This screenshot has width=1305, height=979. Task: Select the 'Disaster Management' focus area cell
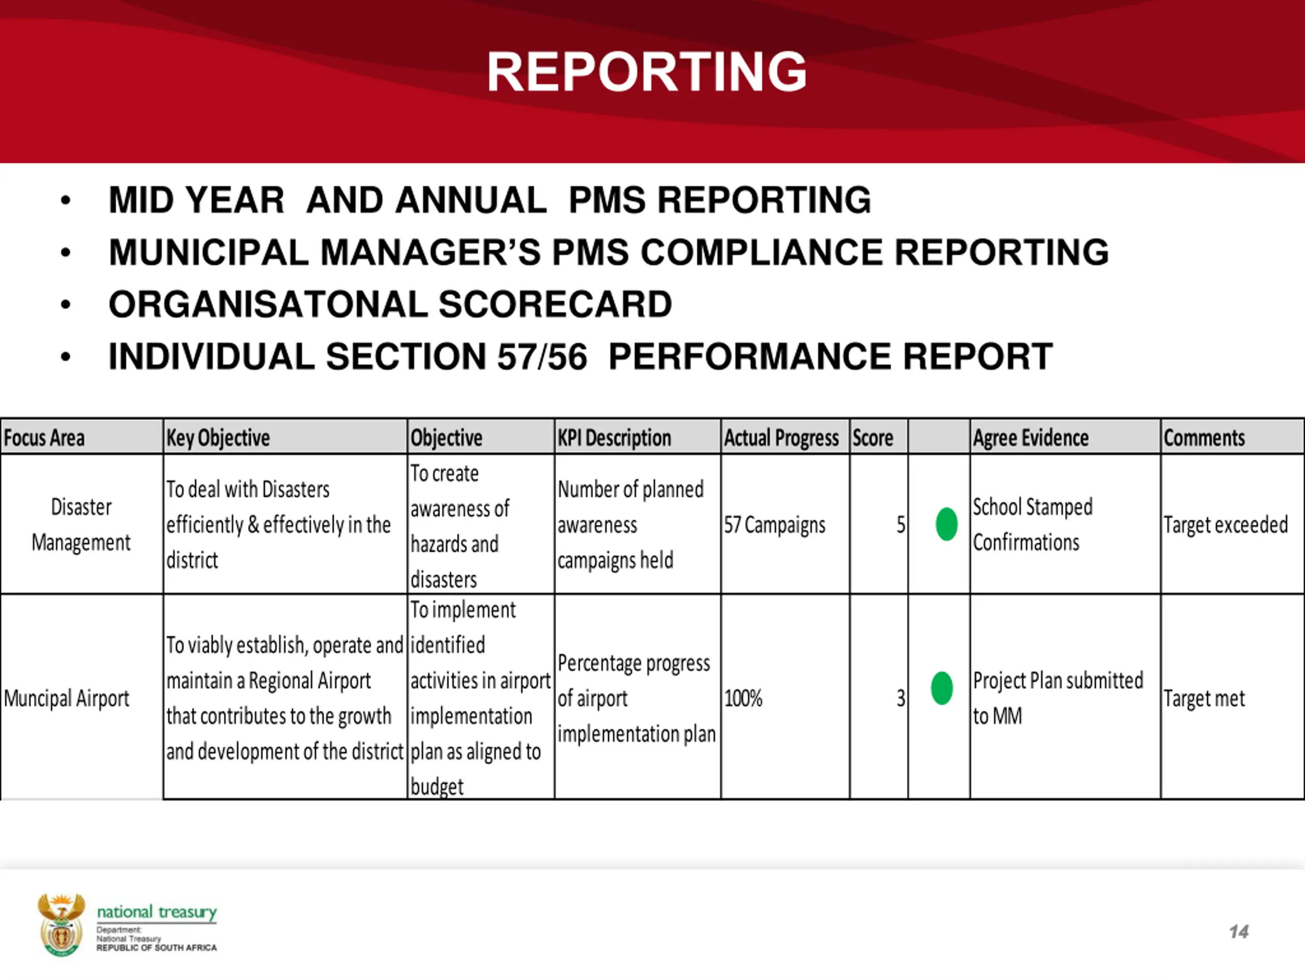82,524
